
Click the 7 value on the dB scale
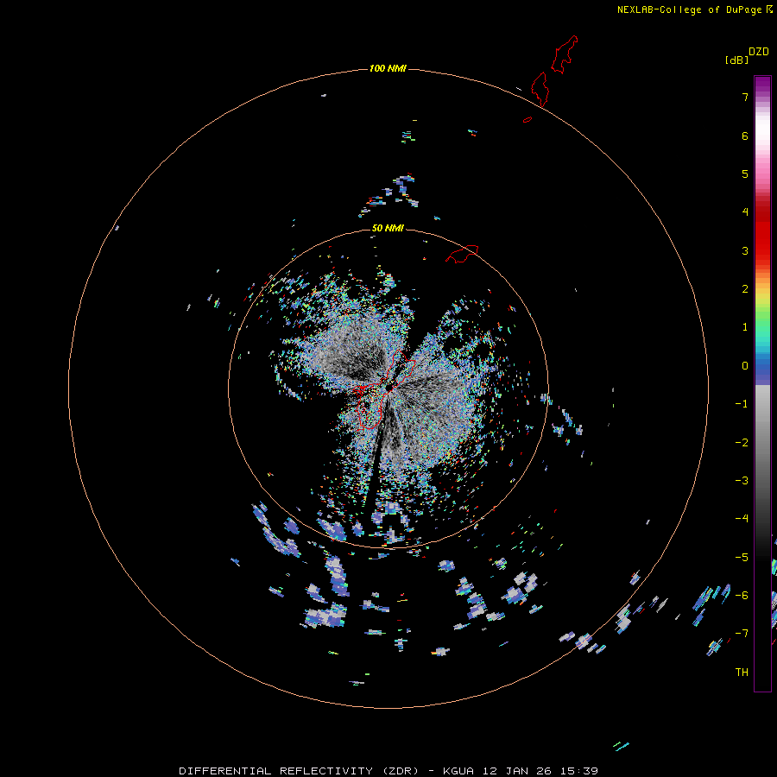click(x=745, y=97)
